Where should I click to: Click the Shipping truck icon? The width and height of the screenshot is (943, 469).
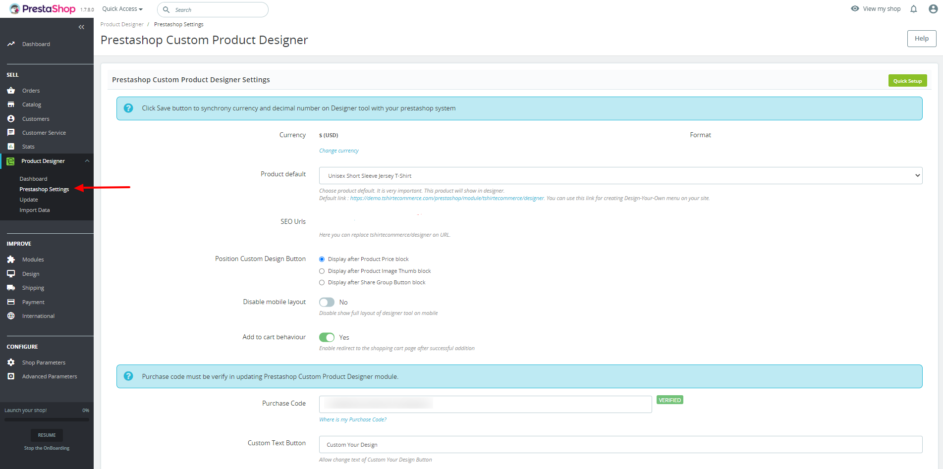coord(11,288)
